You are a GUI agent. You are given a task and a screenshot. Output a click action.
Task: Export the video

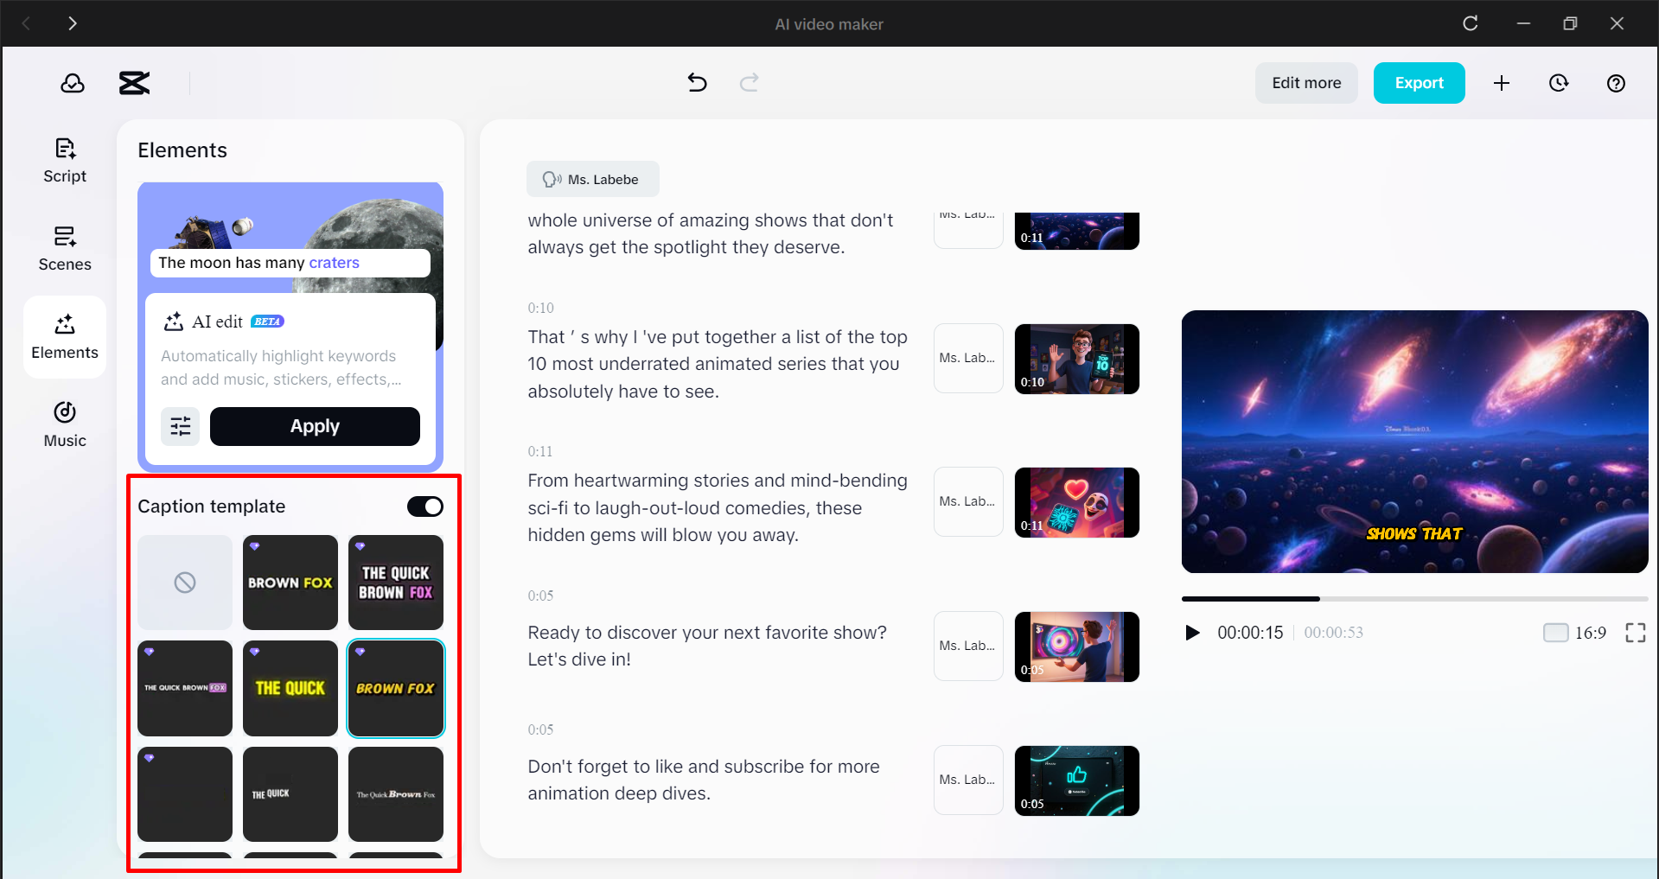pos(1419,82)
